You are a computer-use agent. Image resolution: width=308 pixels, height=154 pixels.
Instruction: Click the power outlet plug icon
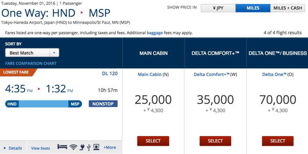pyautogui.click(x=82, y=147)
